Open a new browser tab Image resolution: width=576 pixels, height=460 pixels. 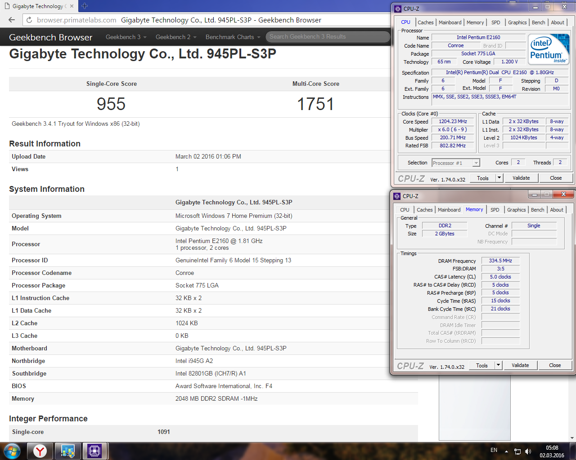tap(85, 6)
